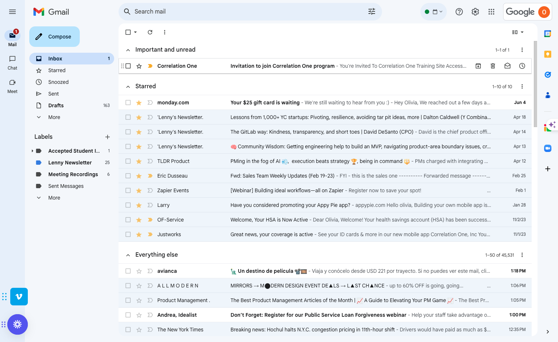Switch to Chat tab
Image resolution: width=558 pixels, height=342 pixels.
(12, 63)
